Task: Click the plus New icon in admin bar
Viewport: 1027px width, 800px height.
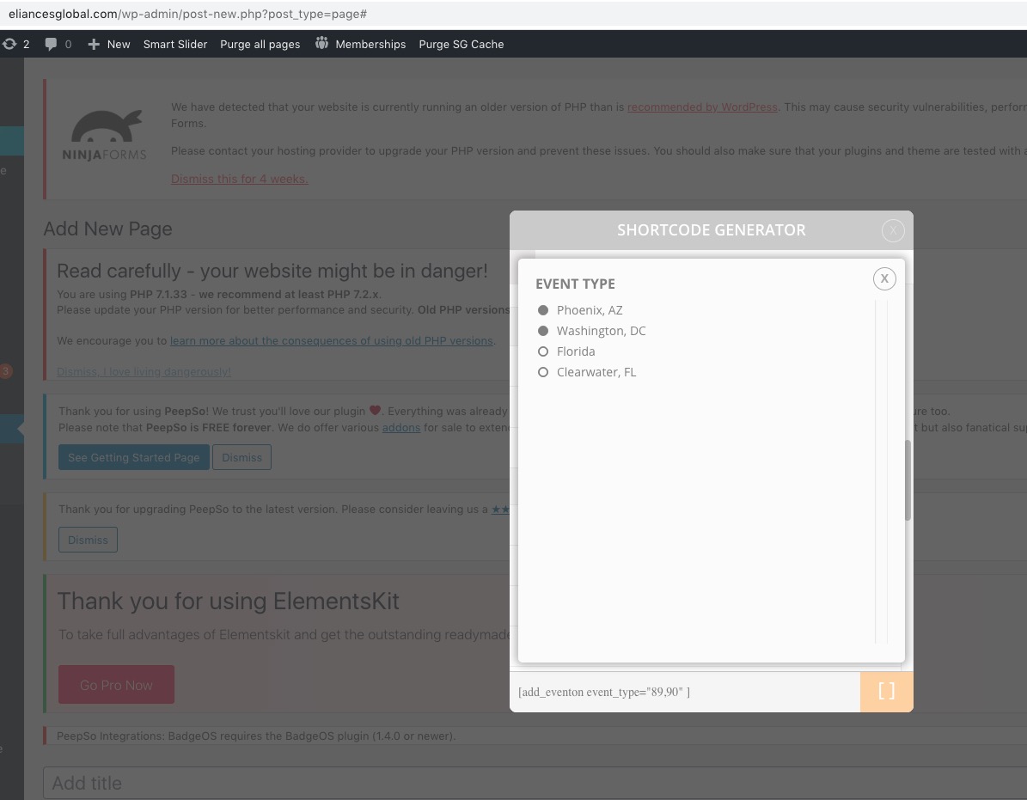Action: point(94,44)
